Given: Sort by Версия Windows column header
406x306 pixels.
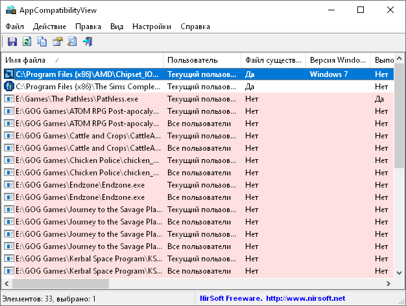Looking at the screenshot, I should 337,60.
